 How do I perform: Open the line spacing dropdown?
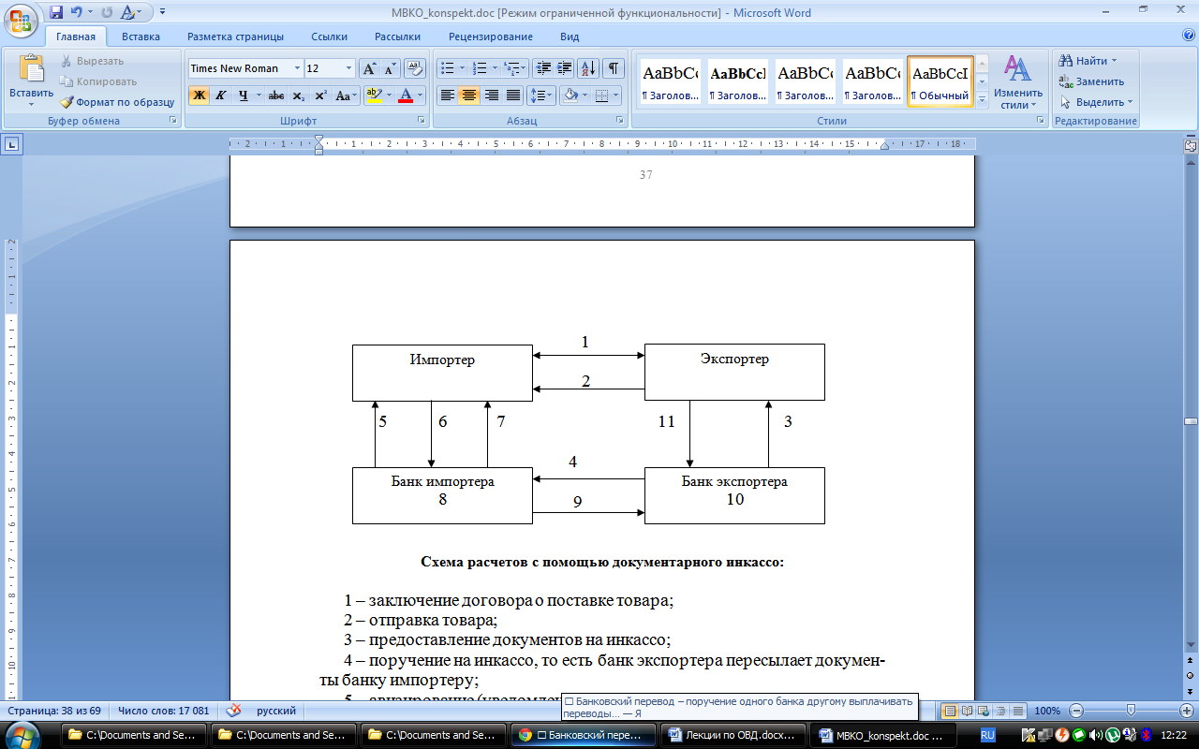pyautogui.click(x=541, y=95)
